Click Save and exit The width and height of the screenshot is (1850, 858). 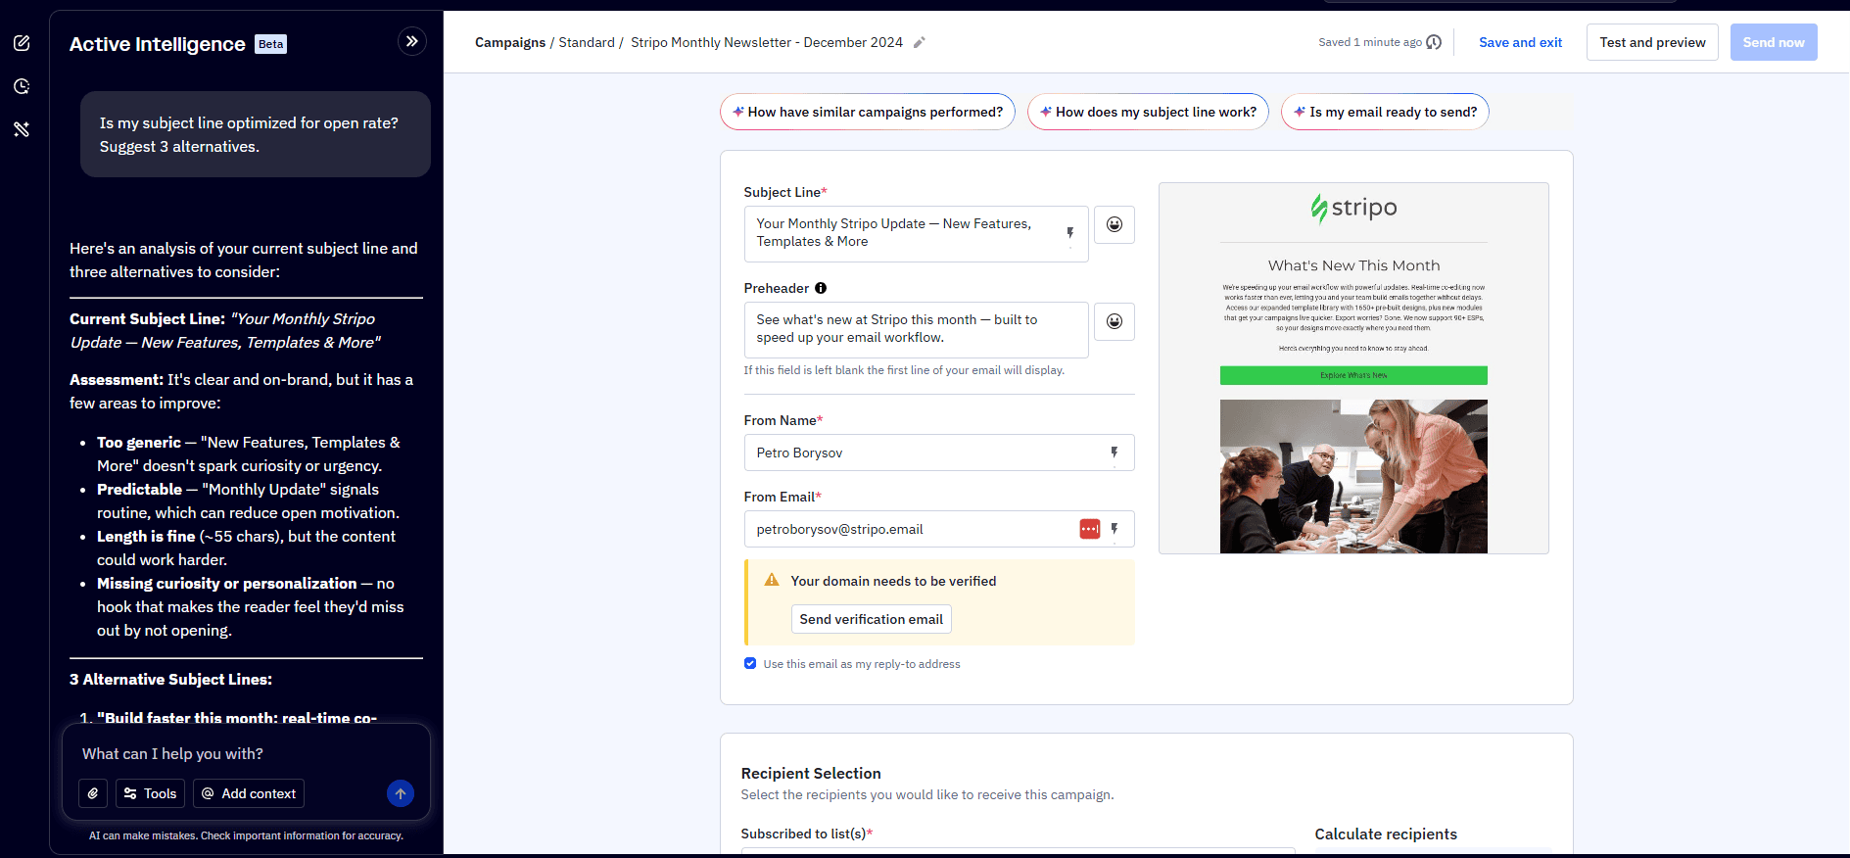point(1520,42)
